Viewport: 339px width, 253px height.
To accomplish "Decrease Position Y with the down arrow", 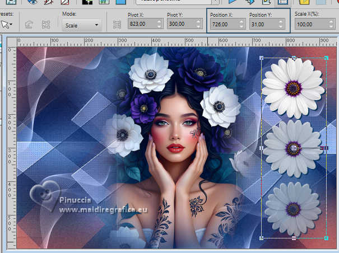I will pos(281,27).
